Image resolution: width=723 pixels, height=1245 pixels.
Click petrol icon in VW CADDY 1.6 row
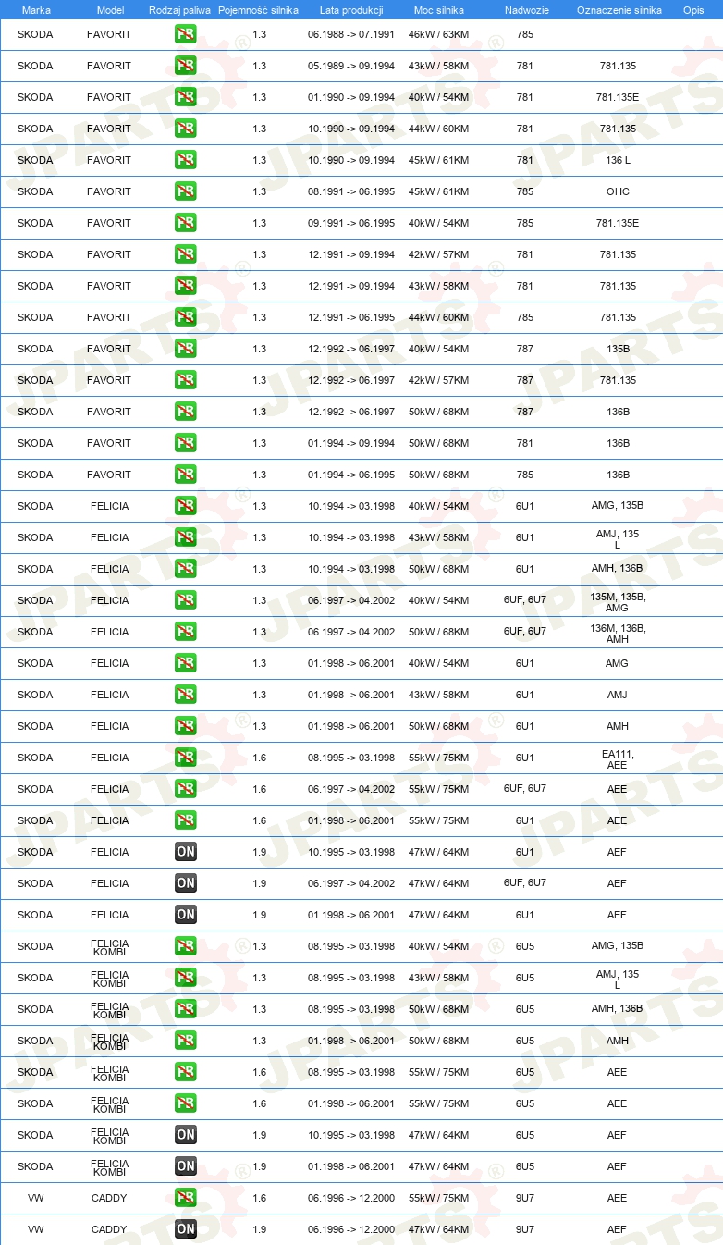pos(185,1199)
